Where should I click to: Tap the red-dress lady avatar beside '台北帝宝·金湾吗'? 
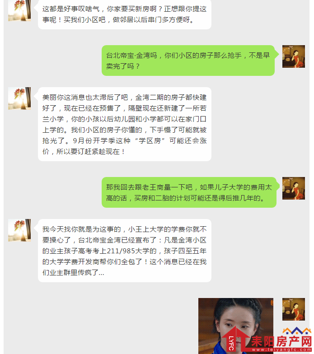[x=294, y=56]
